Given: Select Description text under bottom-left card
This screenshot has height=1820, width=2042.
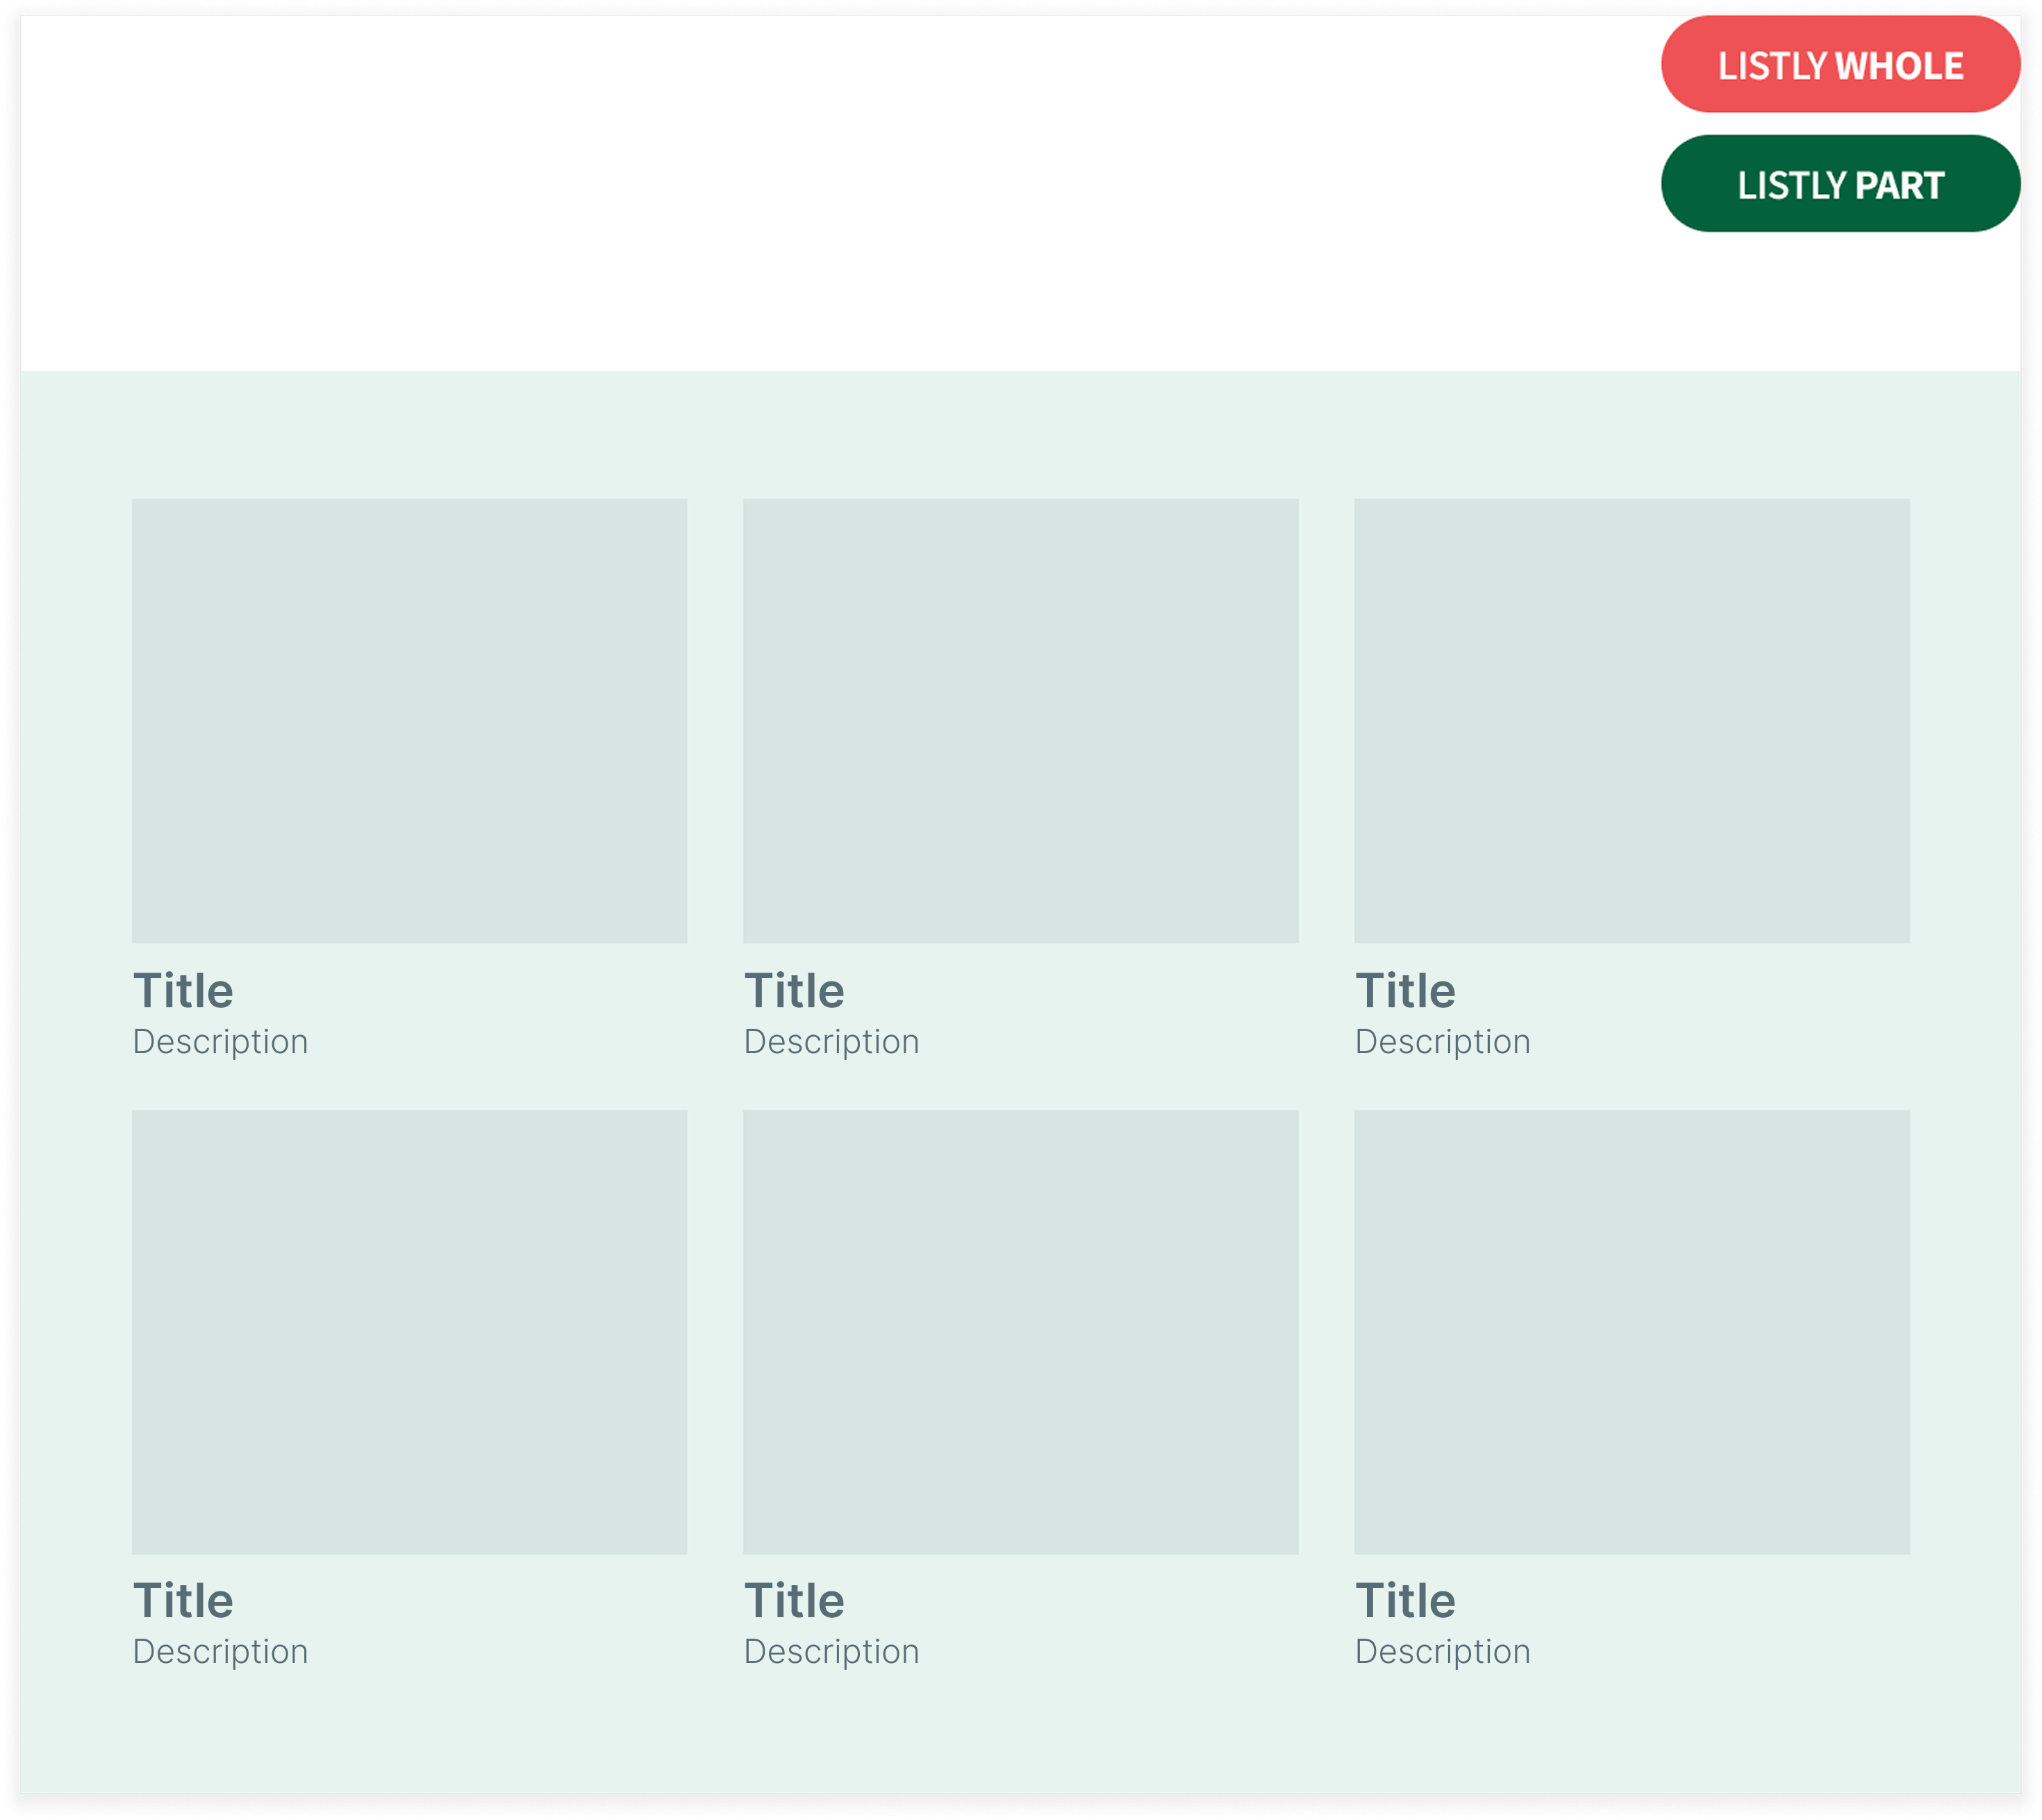Looking at the screenshot, I should (x=220, y=1652).
